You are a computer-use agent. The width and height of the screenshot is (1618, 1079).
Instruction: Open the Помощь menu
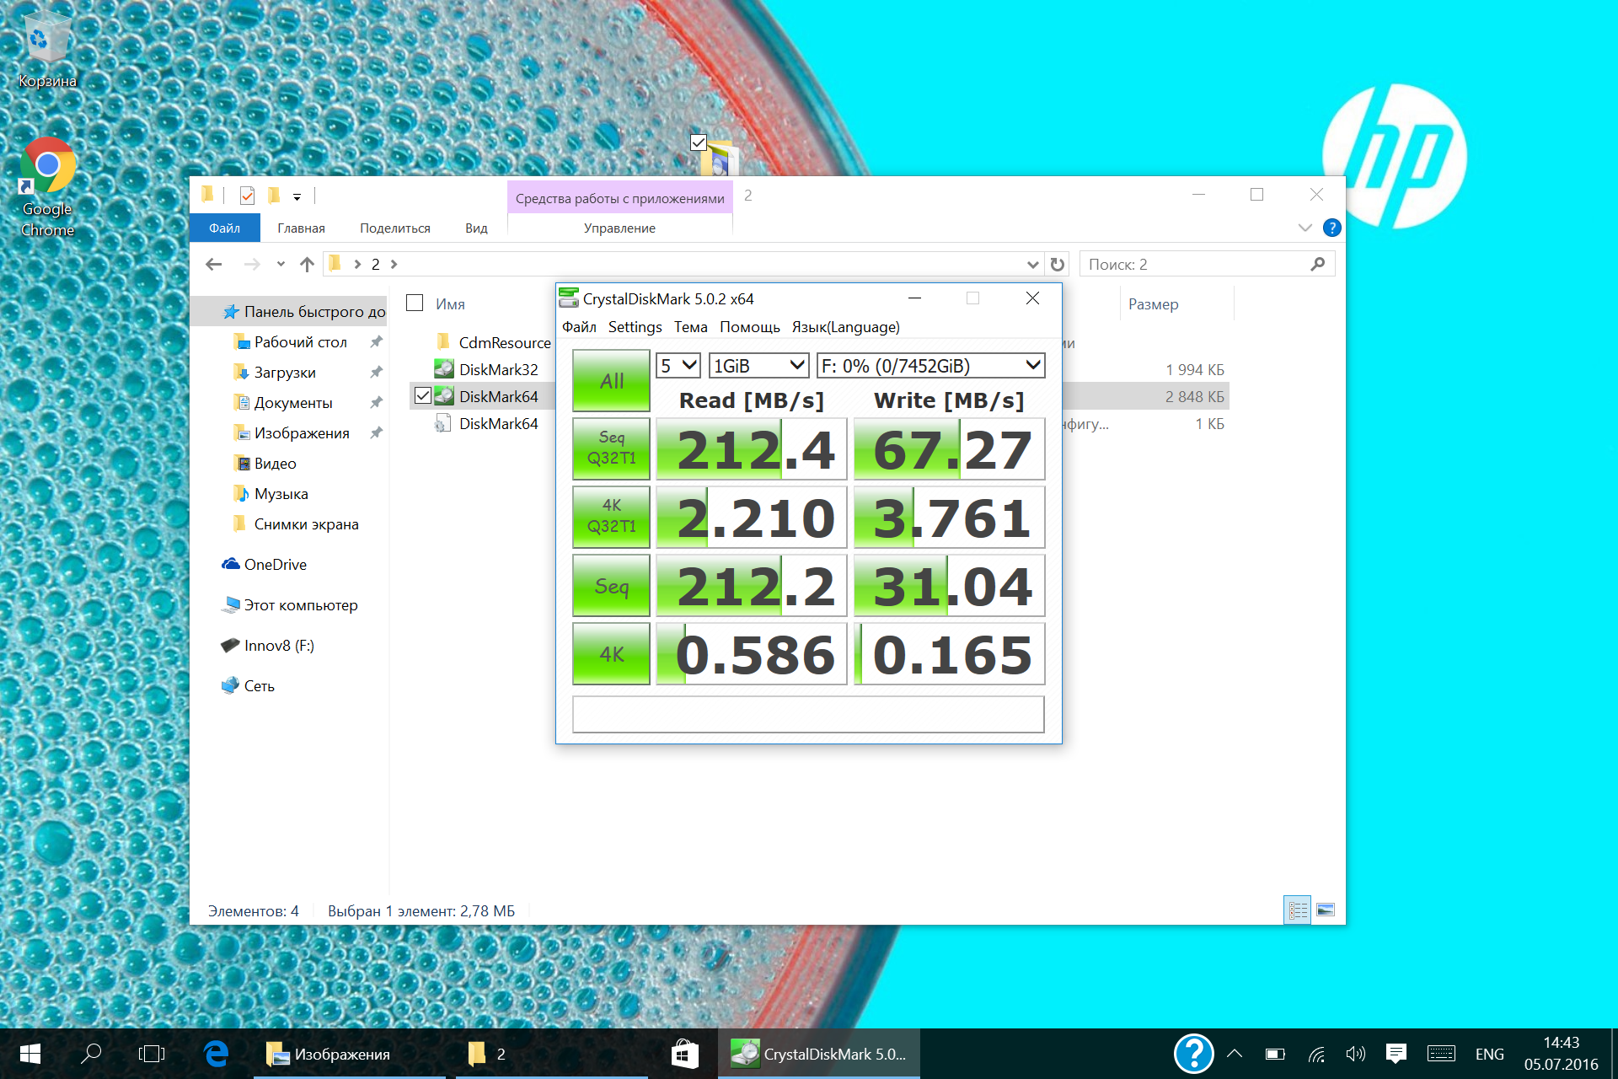point(749,327)
